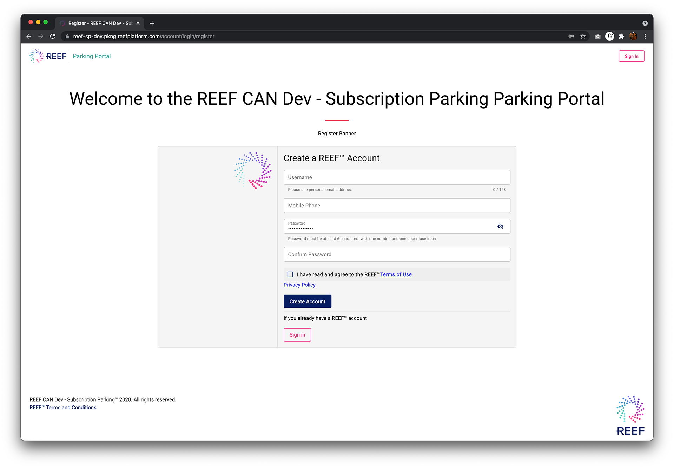Click into the Password field
This screenshot has width=674, height=468.
click(397, 226)
